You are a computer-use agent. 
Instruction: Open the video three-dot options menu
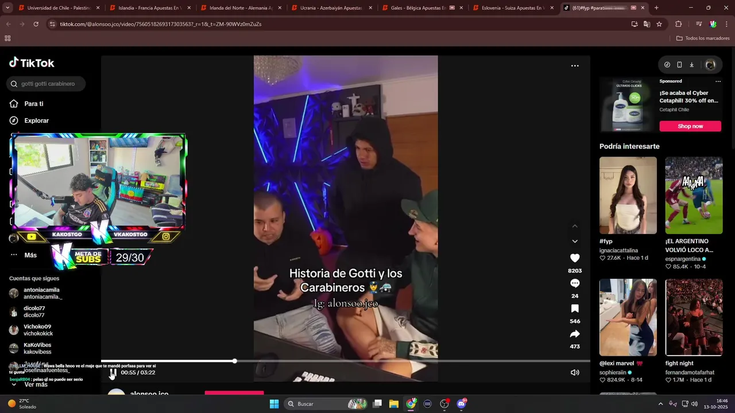[575, 66]
